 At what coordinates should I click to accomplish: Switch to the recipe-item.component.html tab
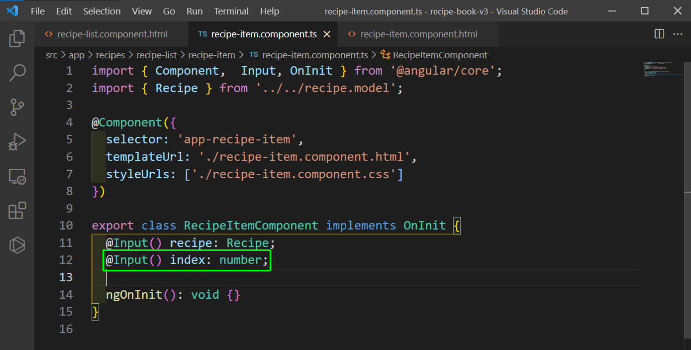[418, 34]
